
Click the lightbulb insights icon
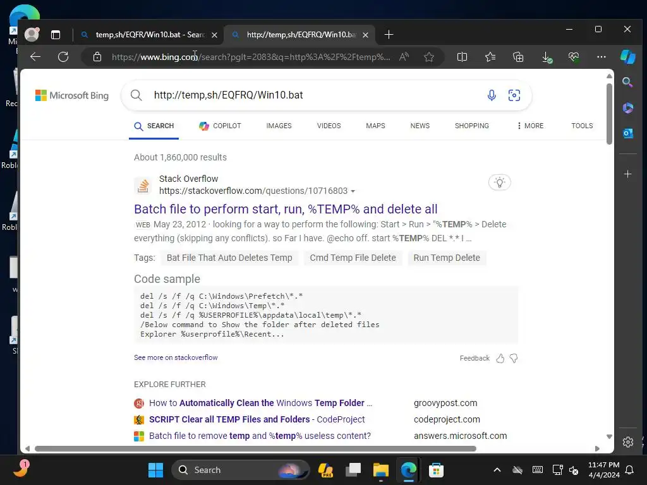pos(500,183)
